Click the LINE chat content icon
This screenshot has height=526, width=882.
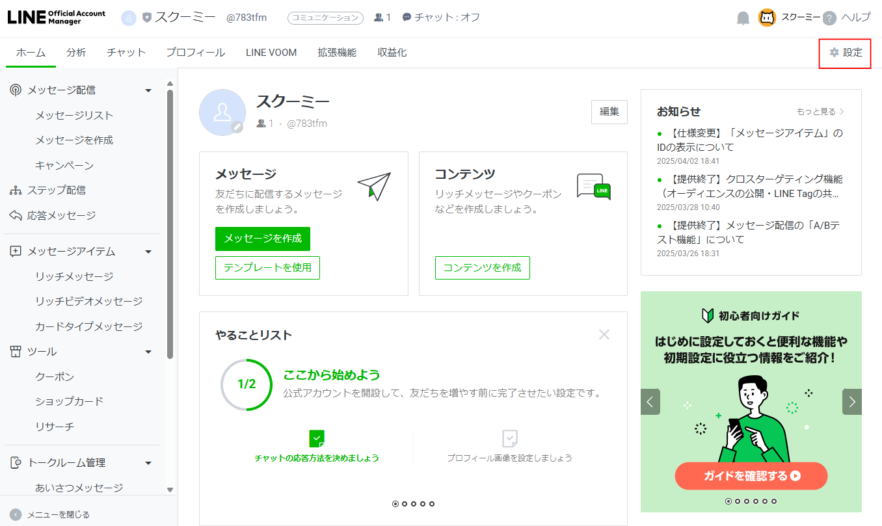594,187
